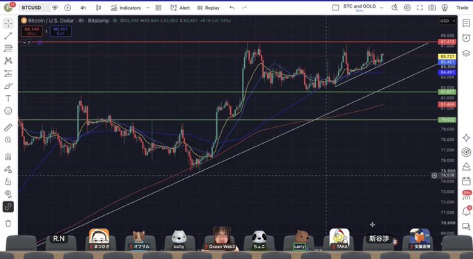This screenshot has width=473, height=259.
Task: Open the notifications bell panel
Action: pos(466,211)
